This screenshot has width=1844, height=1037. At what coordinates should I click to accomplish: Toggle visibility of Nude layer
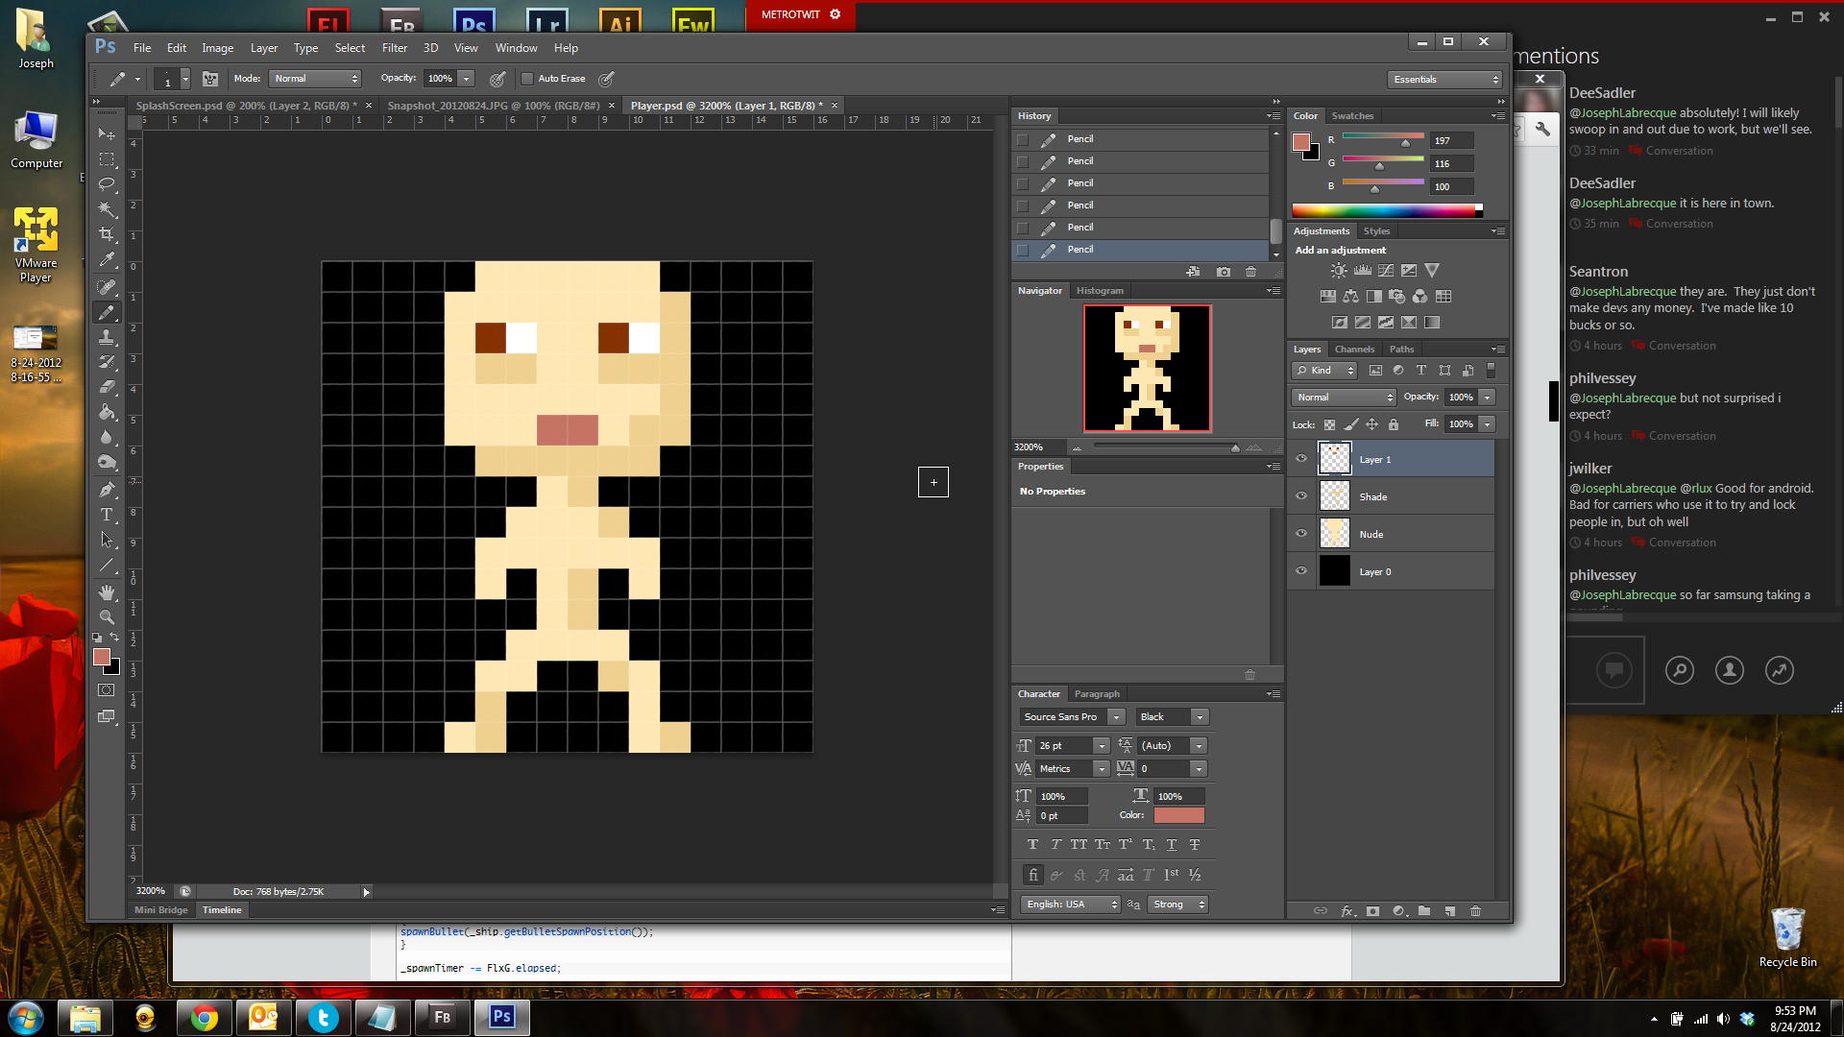tap(1300, 533)
